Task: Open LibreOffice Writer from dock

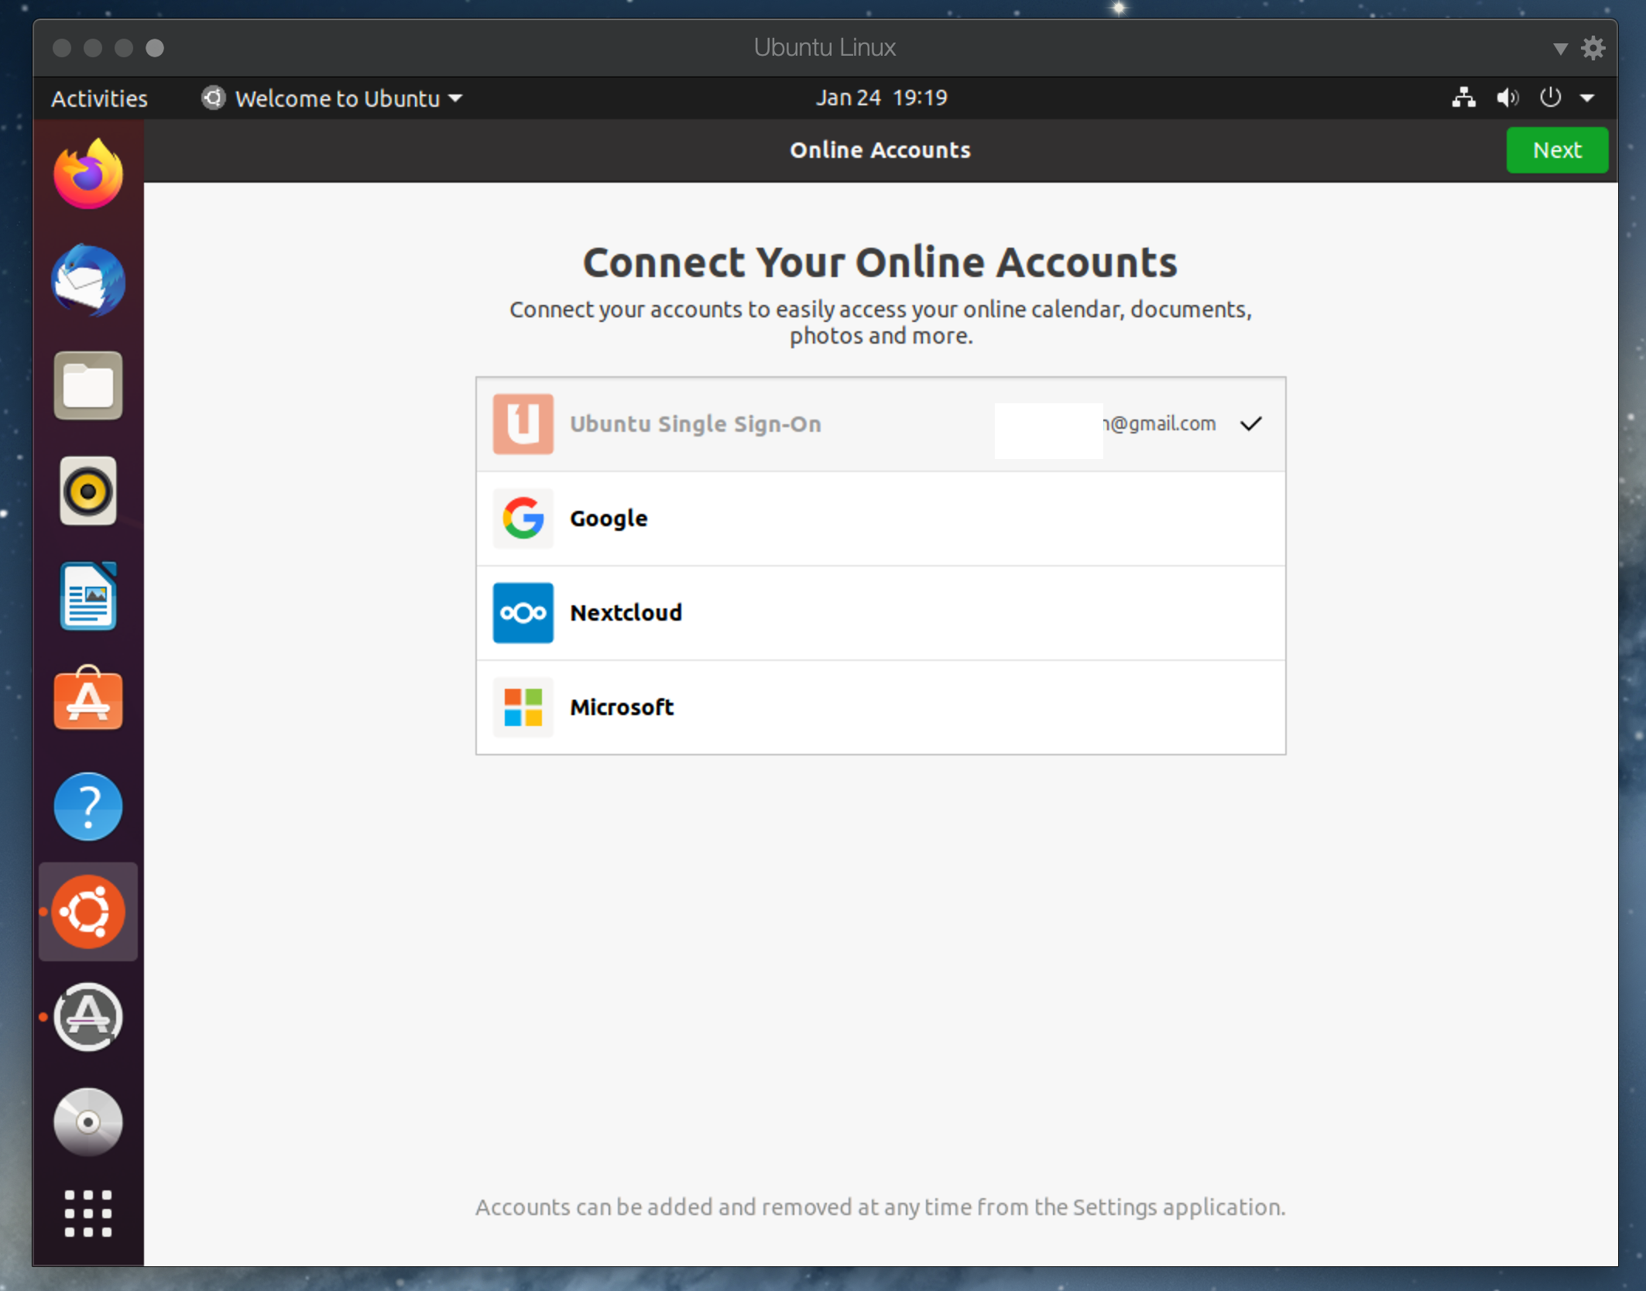Action: [x=87, y=596]
